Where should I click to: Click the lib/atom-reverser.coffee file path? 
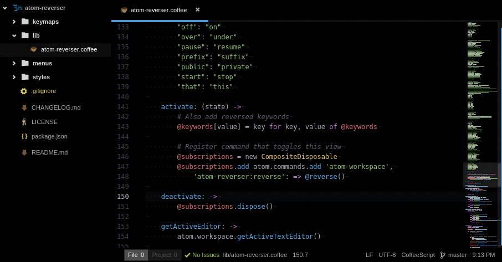pos(255,255)
